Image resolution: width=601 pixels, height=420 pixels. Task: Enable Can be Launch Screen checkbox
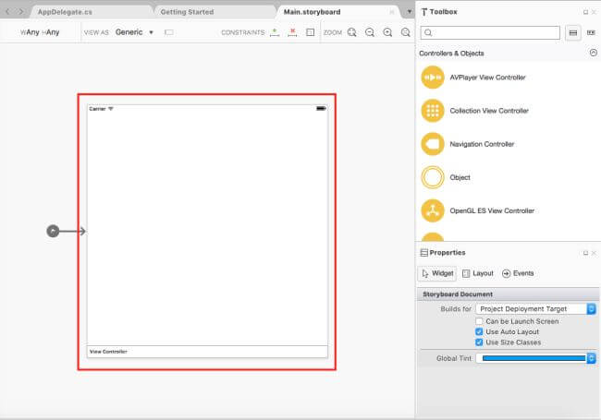(479, 321)
